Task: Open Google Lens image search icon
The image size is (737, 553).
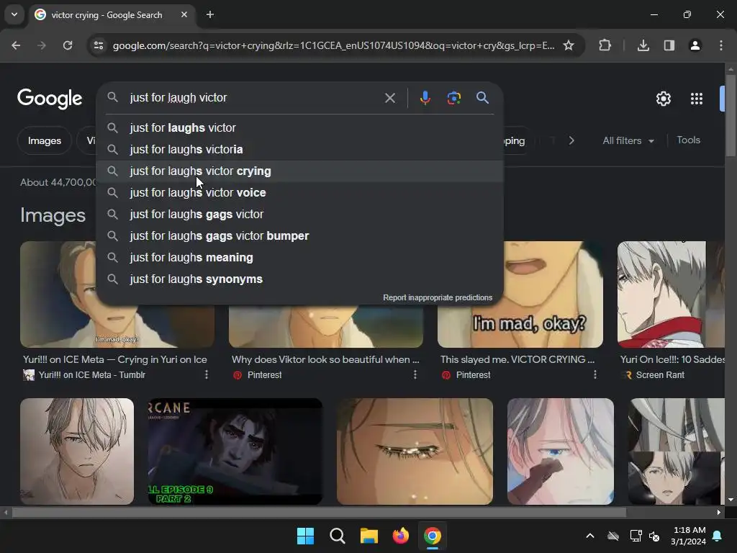Action: click(x=453, y=98)
